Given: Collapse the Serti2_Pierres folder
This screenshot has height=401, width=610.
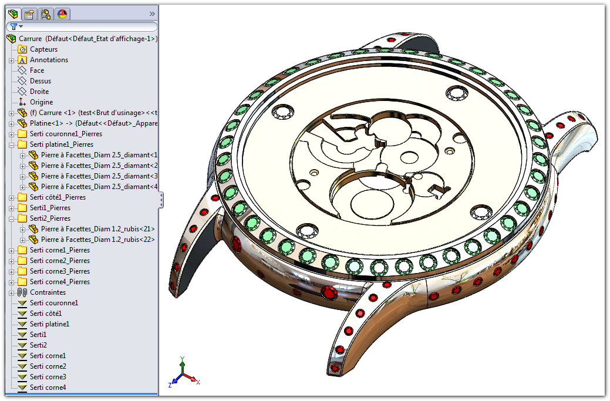Looking at the screenshot, I should pos(11,218).
